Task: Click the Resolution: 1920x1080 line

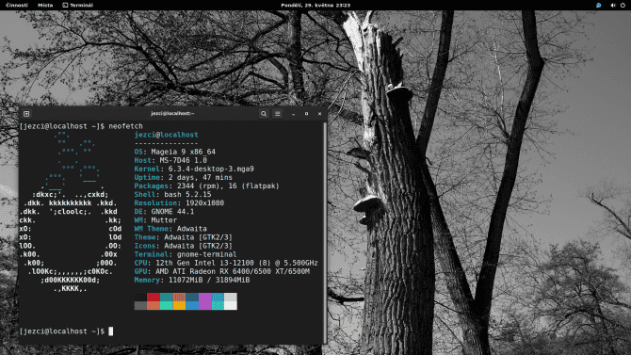Action: [x=179, y=202]
